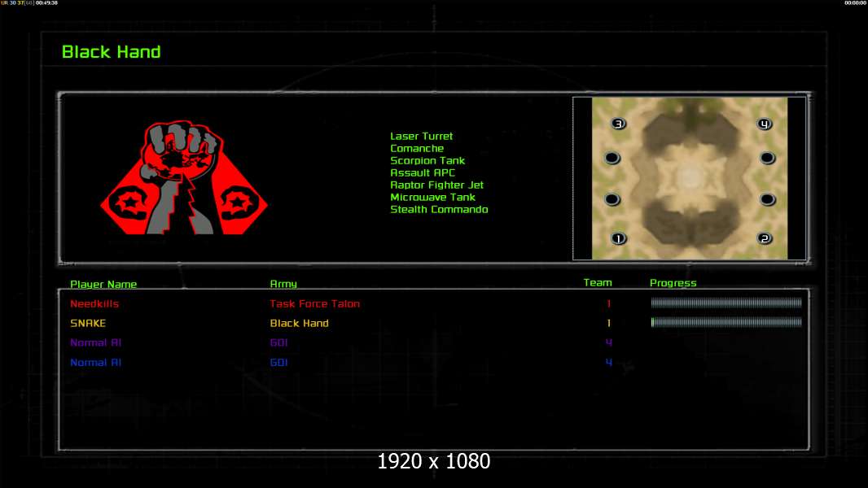The height and width of the screenshot is (488, 868).
Task: Select start position 2 on the minimap
Action: coord(765,239)
